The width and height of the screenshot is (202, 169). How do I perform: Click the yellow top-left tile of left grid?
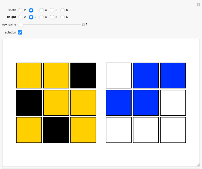click(29, 75)
